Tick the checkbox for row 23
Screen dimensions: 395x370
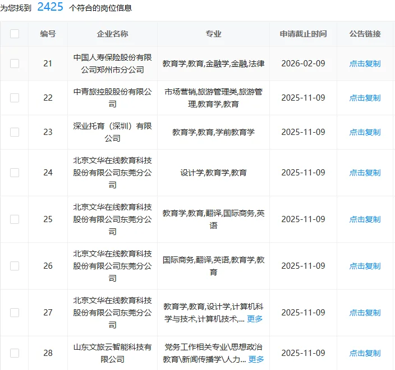coord(15,132)
